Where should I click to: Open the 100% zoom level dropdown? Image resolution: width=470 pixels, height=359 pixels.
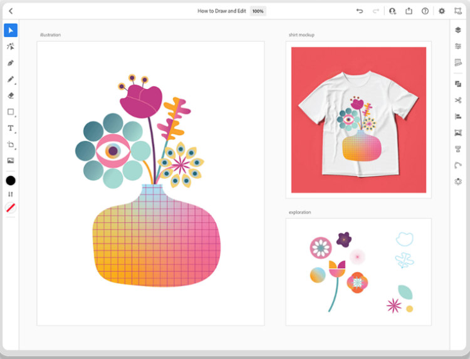258,11
